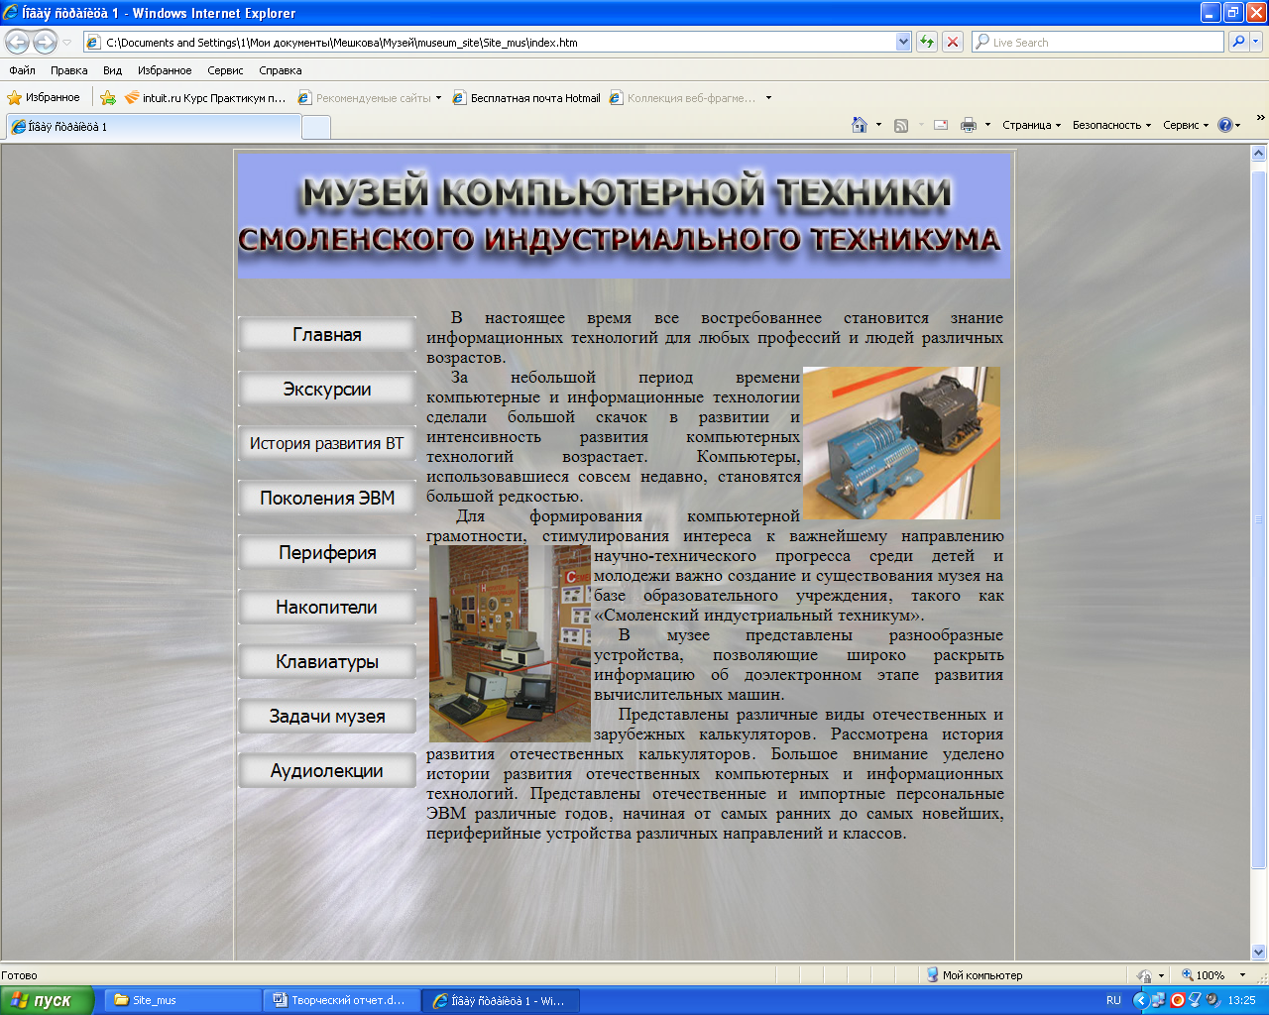Click the page's vertical scrollbar down arrow

tap(1259, 953)
